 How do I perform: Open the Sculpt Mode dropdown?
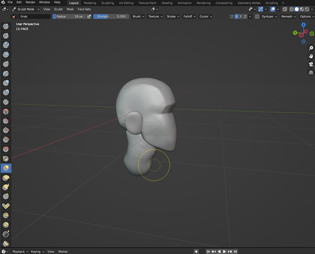click(25, 9)
